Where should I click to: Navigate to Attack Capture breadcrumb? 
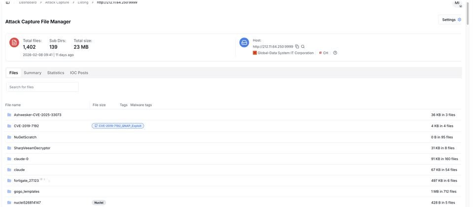[x=57, y=2]
